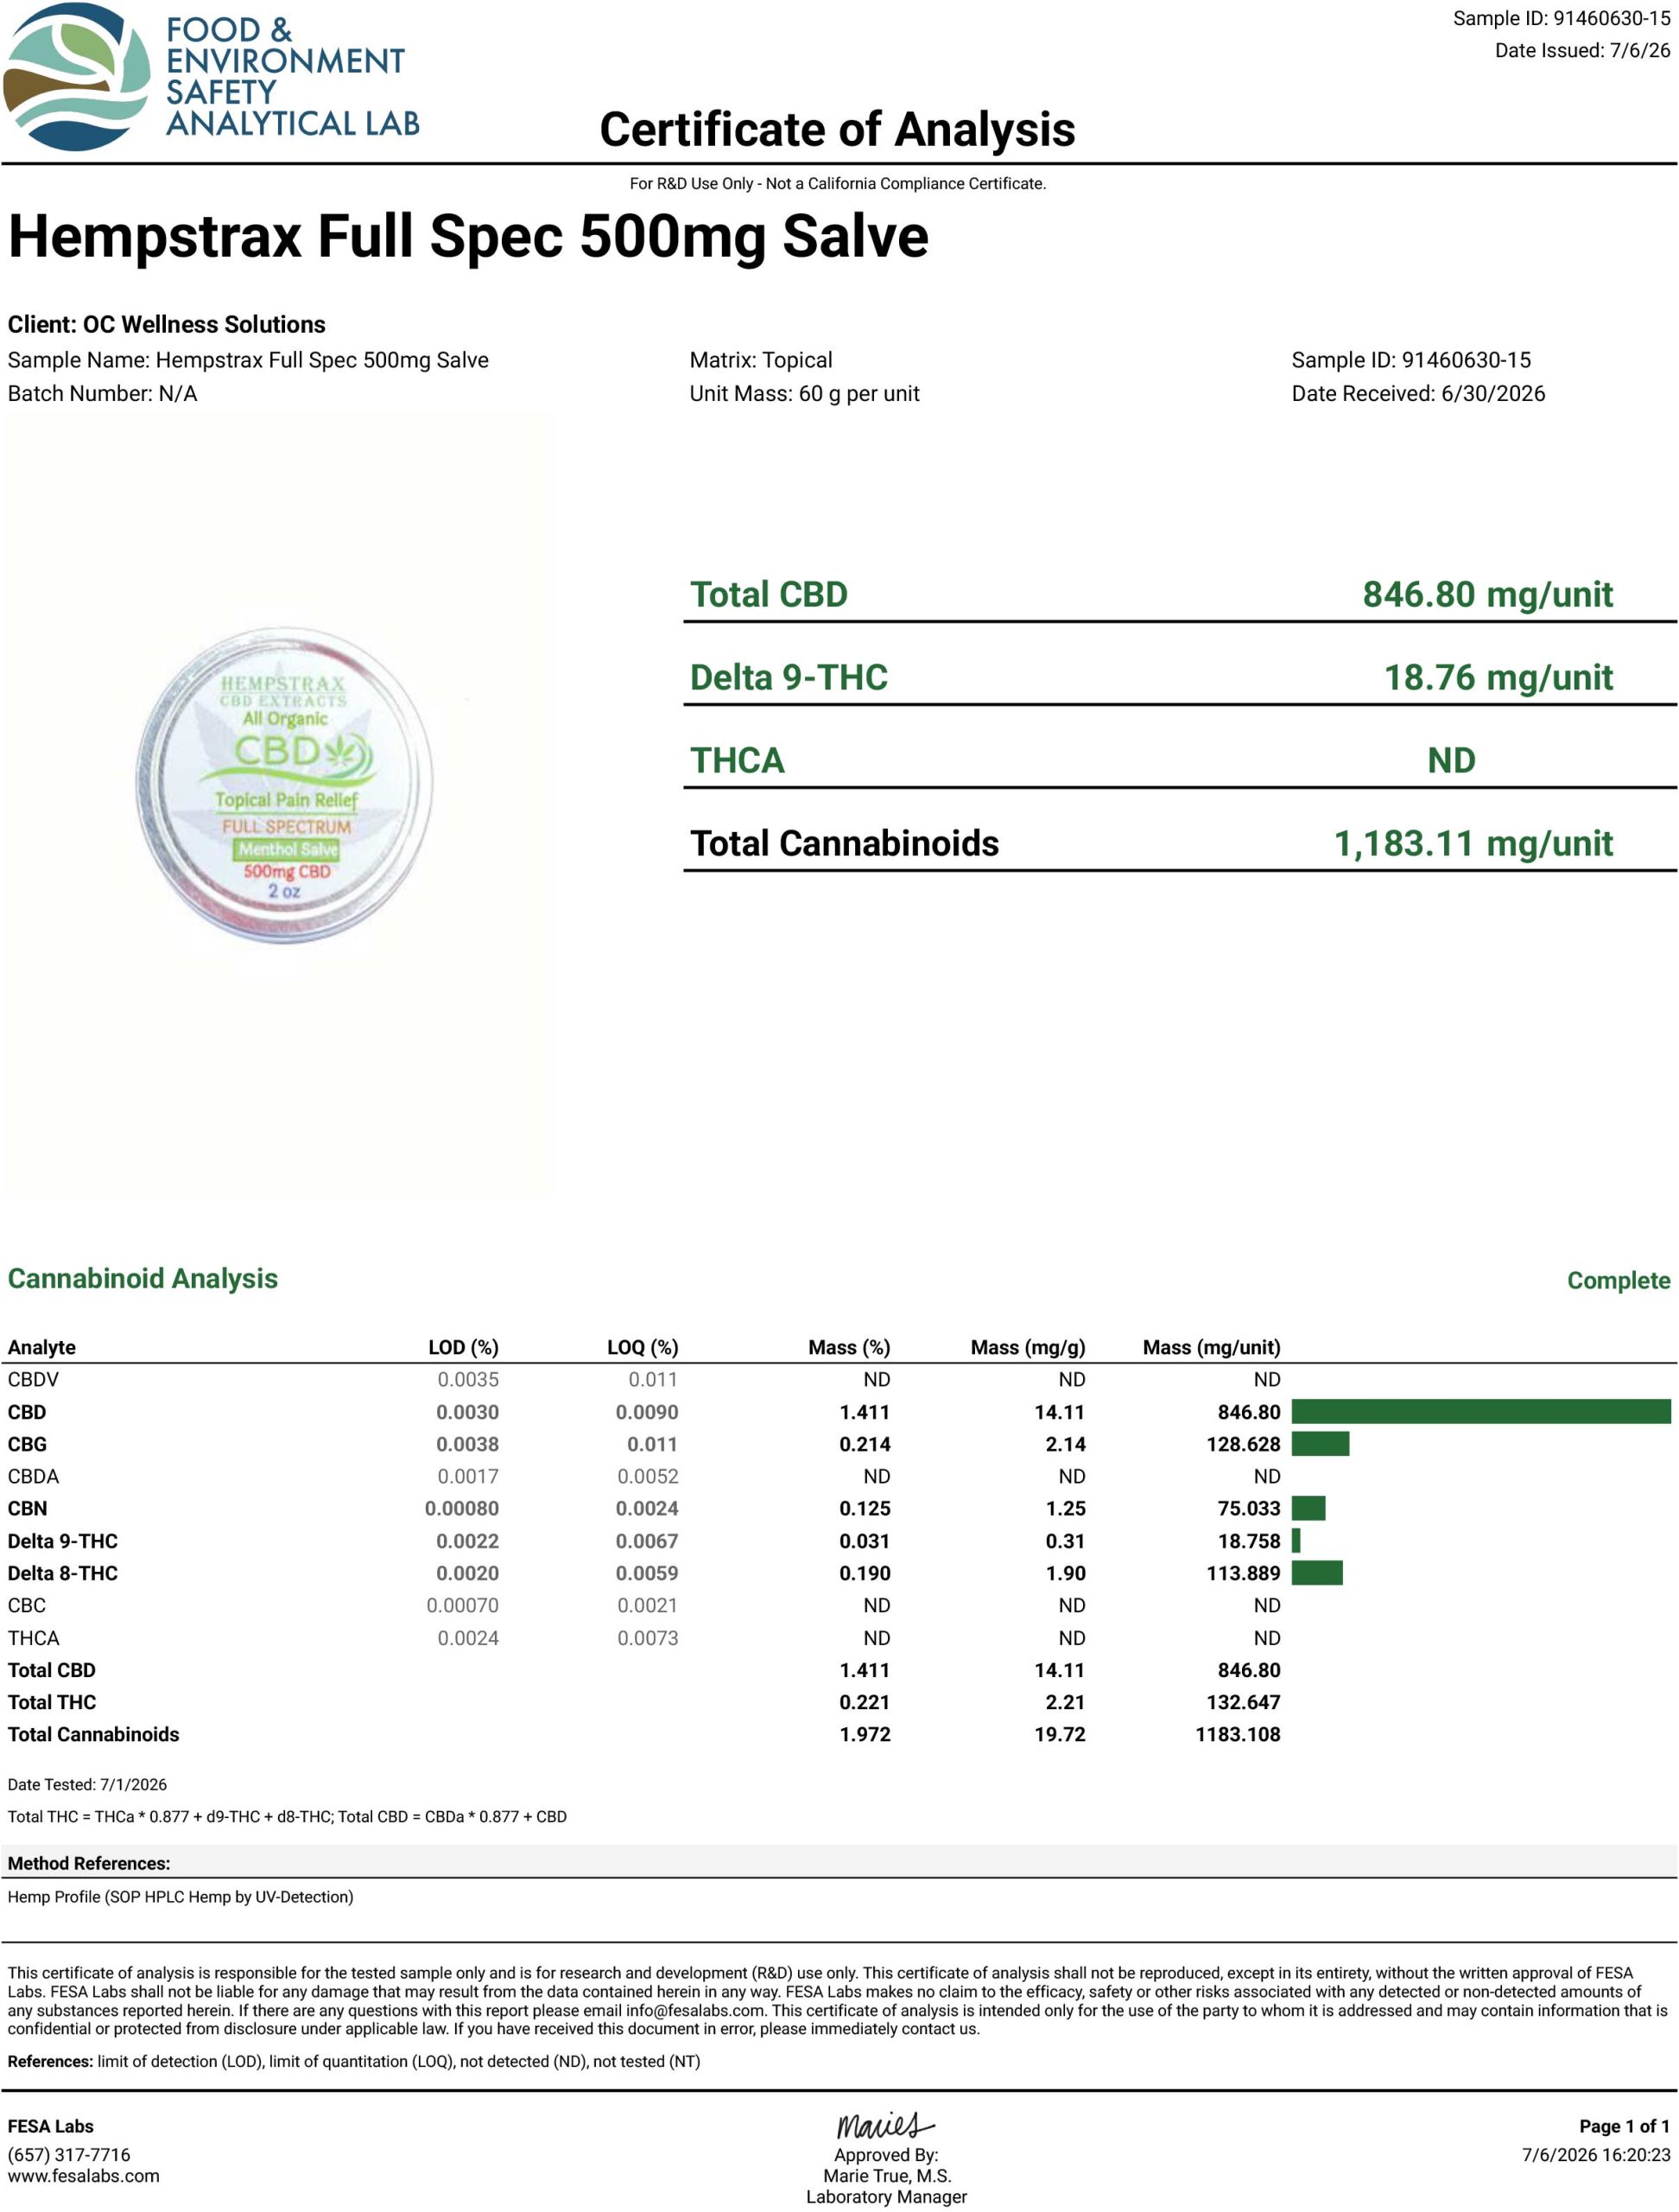This screenshot has height=2212, width=1679.
Task: Click the green bar in the CBN row
Action: click(1308, 1509)
